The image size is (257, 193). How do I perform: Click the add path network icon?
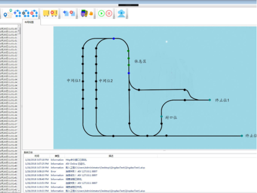coord(17,13)
